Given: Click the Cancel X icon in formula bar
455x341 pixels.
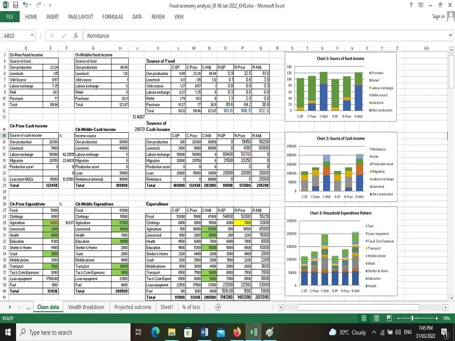Looking at the screenshot, I should click(52, 35).
